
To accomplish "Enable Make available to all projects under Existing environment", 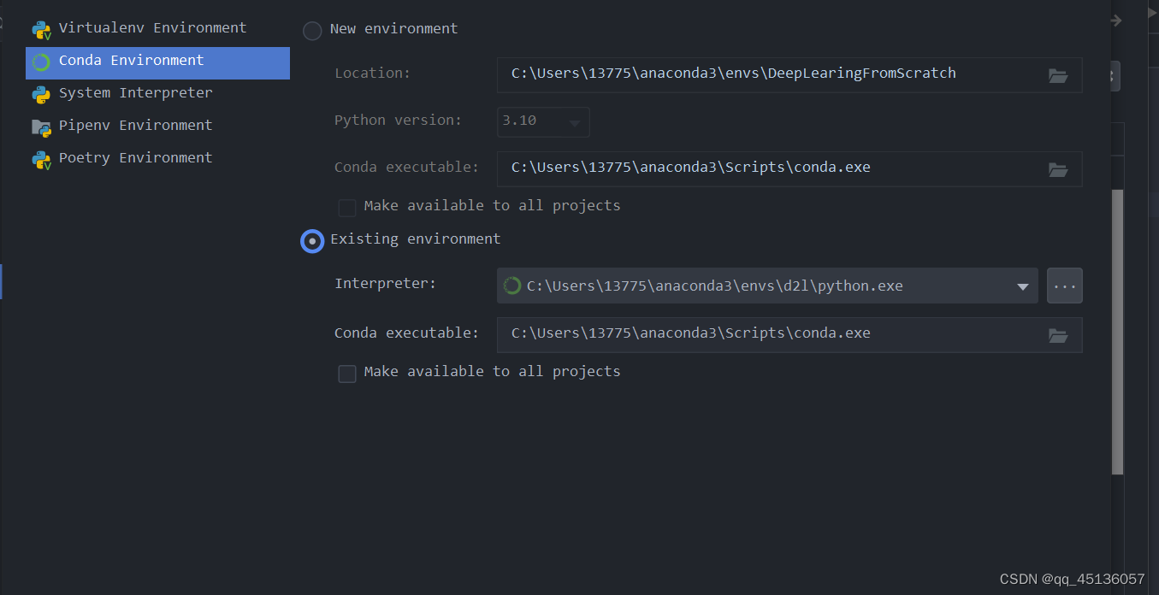I will click(x=347, y=374).
